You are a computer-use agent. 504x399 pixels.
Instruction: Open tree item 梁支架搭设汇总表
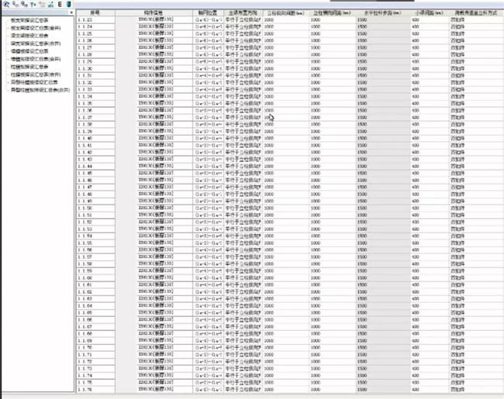pos(29,36)
